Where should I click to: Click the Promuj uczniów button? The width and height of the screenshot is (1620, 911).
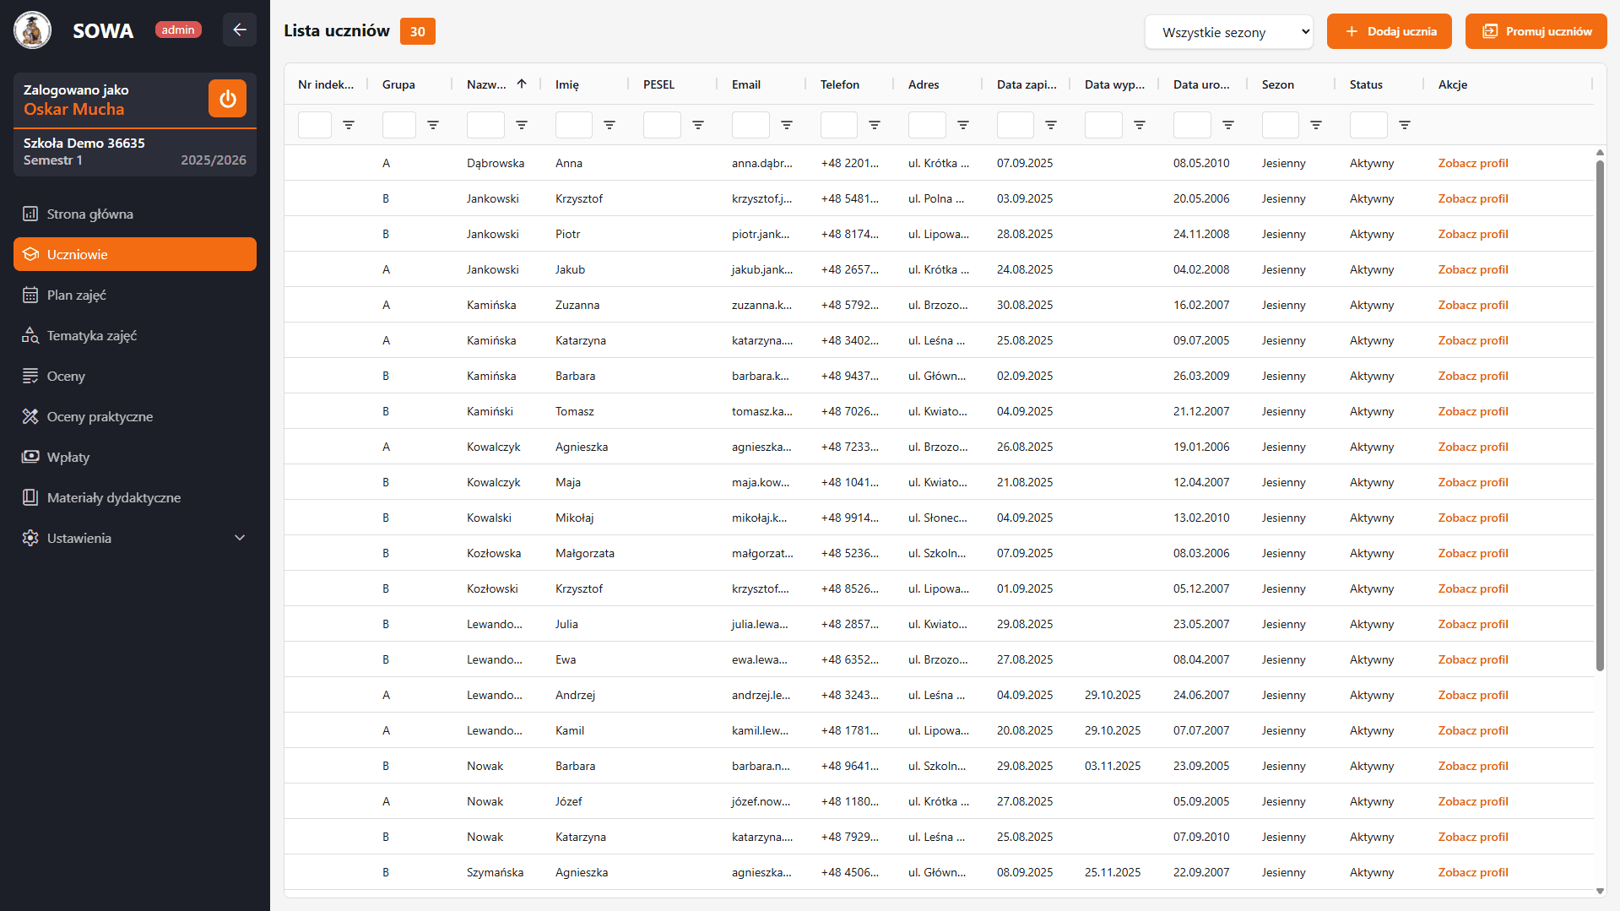[1536, 31]
